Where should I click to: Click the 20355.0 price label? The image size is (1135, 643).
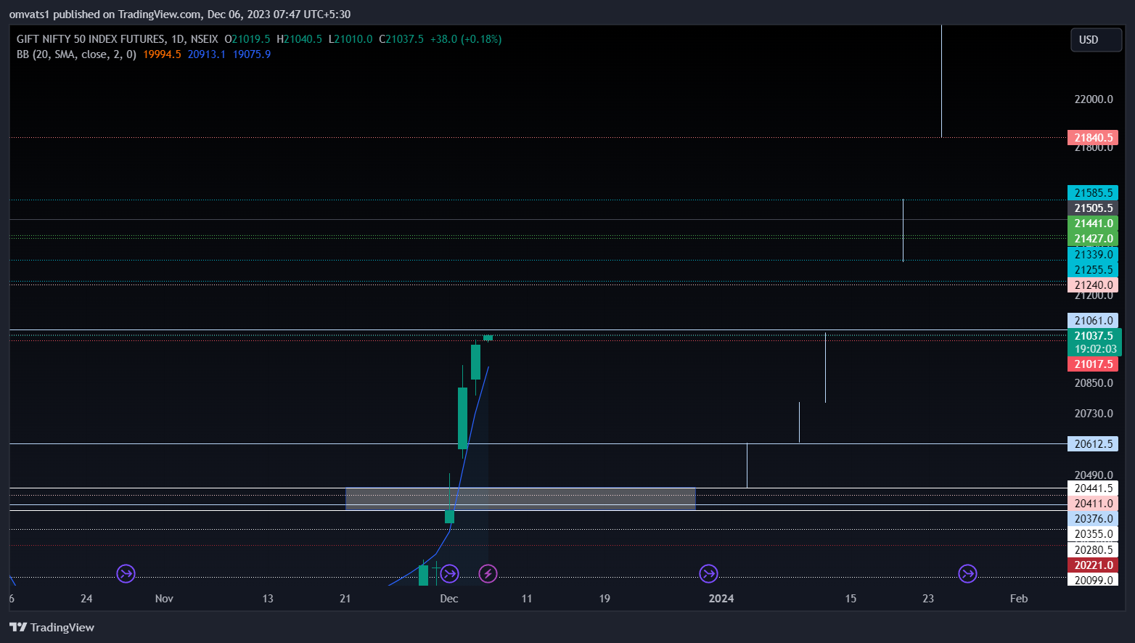[1093, 534]
